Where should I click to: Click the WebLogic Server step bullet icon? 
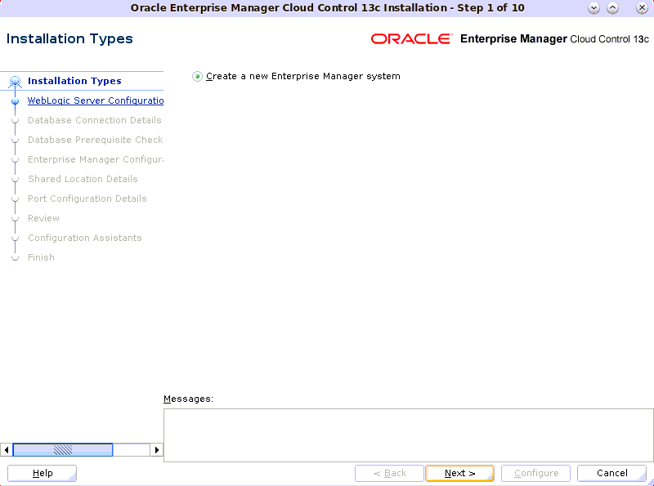pyautogui.click(x=15, y=100)
